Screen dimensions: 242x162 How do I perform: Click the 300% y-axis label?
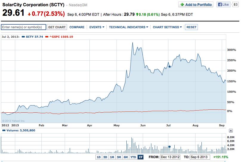pos(232,50)
